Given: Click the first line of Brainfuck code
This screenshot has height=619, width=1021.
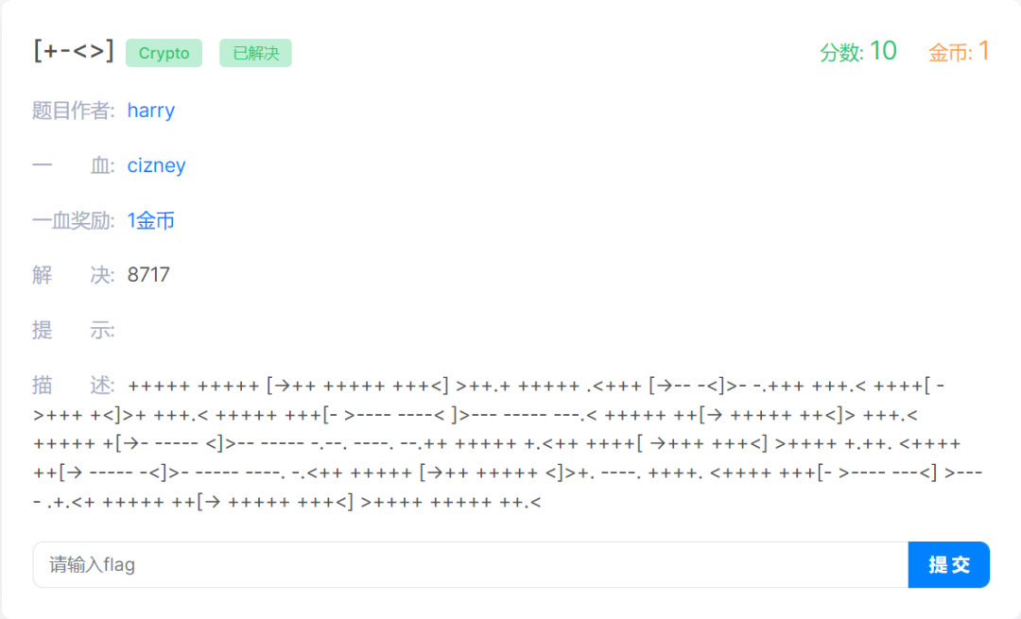Looking at the screenshot, I should (x=536, y=386).
